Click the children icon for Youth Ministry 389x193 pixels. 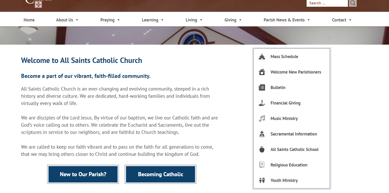pos(262,181)
